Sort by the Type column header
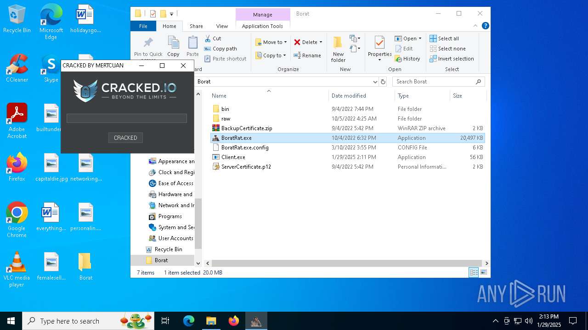Image resolution: width=588 pixels, height=330 pixels. coord(422,95)
